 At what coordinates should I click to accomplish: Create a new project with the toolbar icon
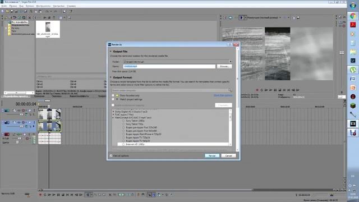click(x=2, y=11)
